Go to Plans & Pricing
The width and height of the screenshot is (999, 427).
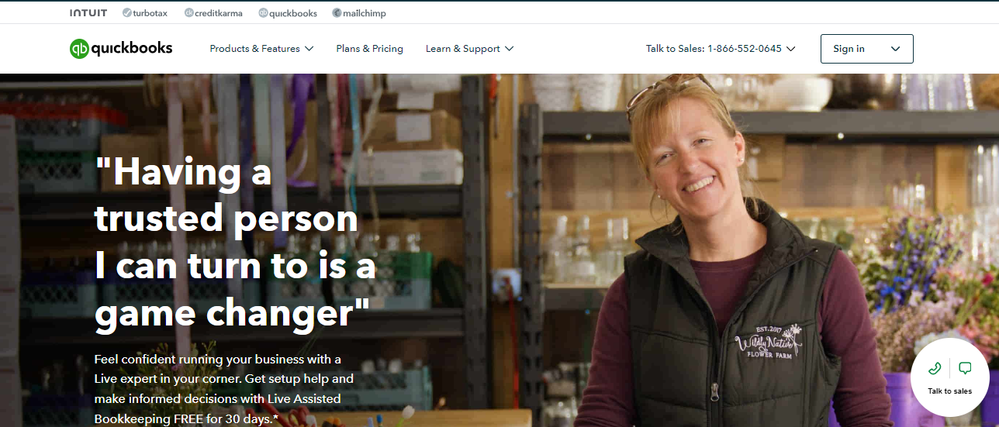(369, 49)
